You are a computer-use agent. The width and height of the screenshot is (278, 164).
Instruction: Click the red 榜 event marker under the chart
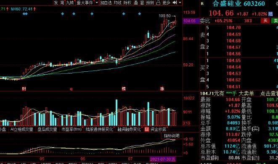[124, 89]
